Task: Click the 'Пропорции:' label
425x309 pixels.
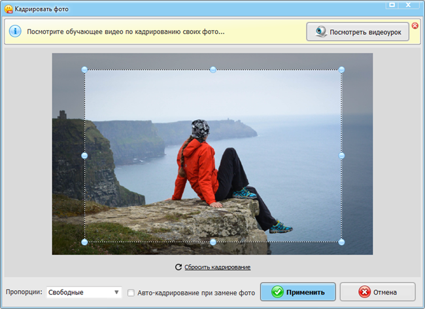Action: [24, 292]
